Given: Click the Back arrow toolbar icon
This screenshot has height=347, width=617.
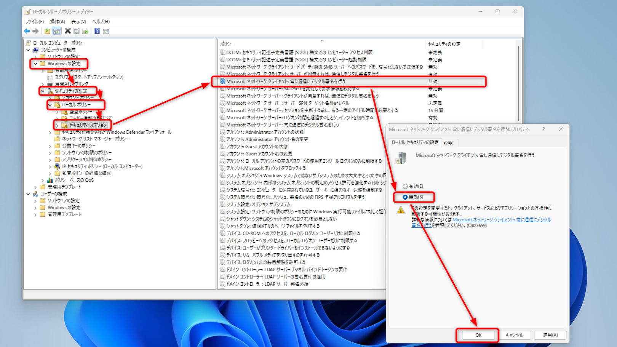Looking at the screenshot, I should (x=27, y=31).
